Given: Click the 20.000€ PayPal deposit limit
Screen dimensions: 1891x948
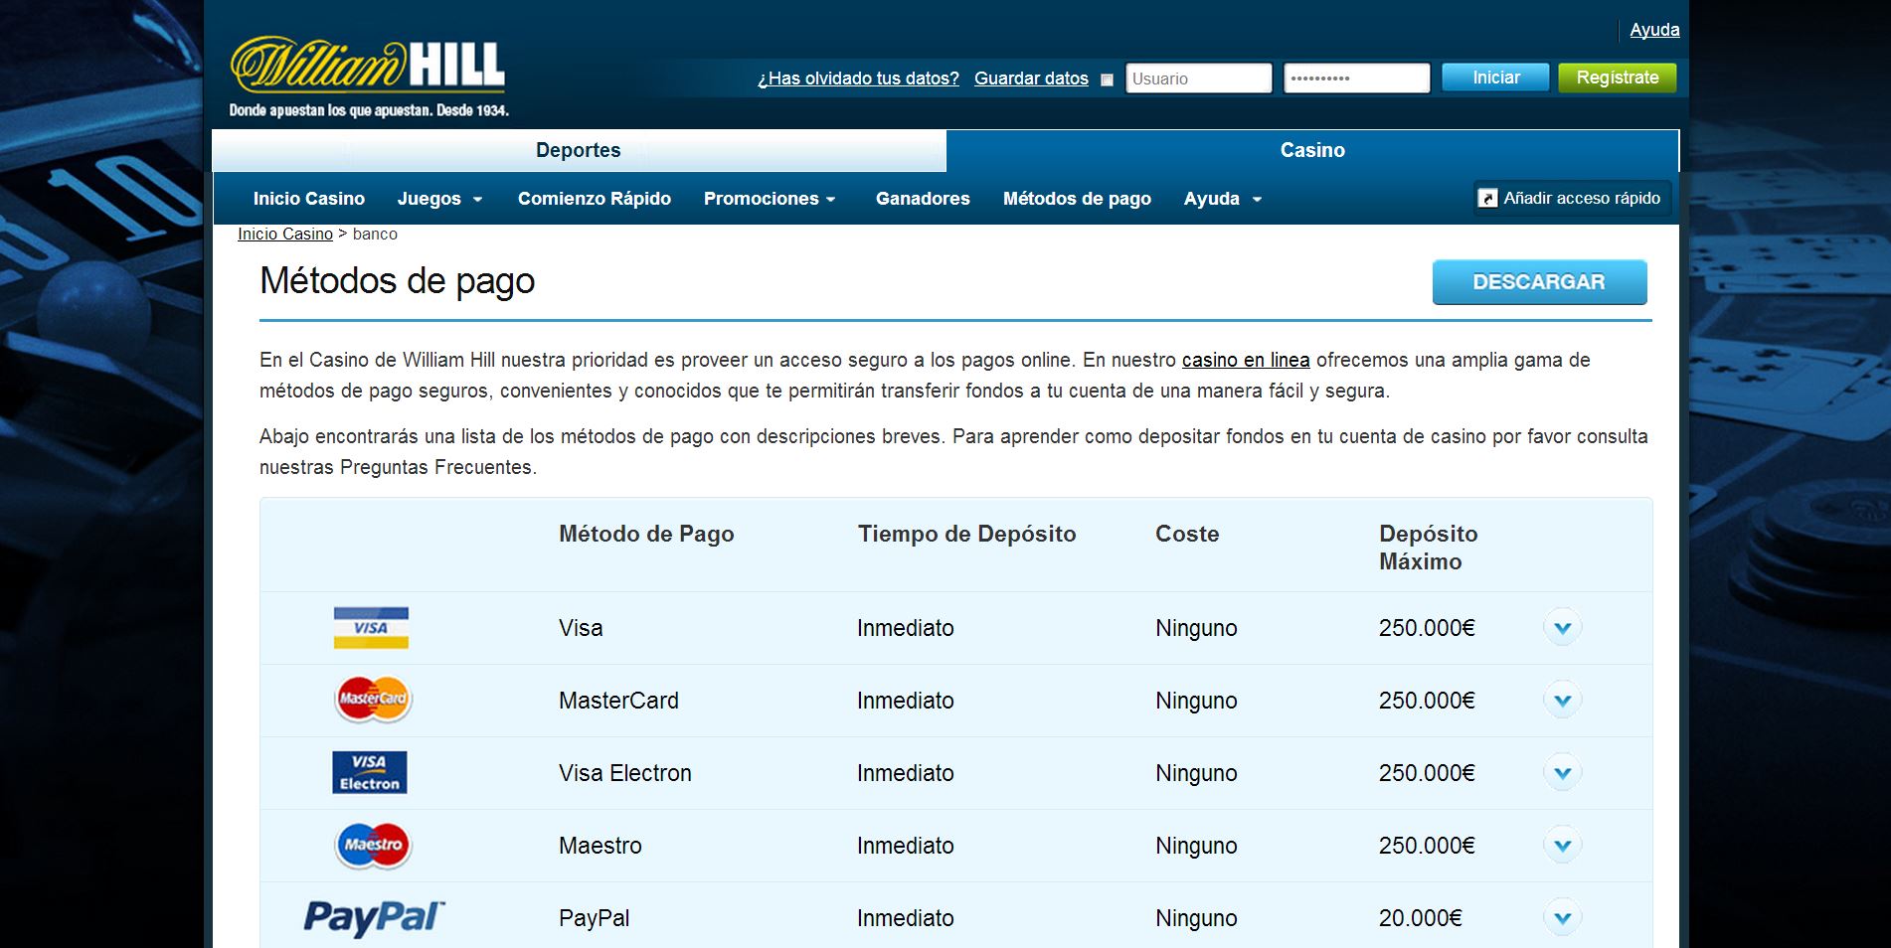Looking at the screenshot, I should [x=1420, y=918].
